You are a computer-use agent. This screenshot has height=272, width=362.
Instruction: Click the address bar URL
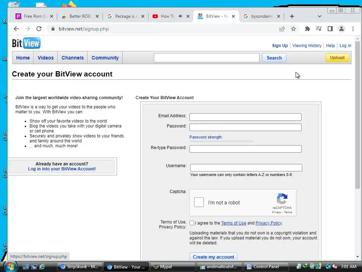tap(83, 29)
